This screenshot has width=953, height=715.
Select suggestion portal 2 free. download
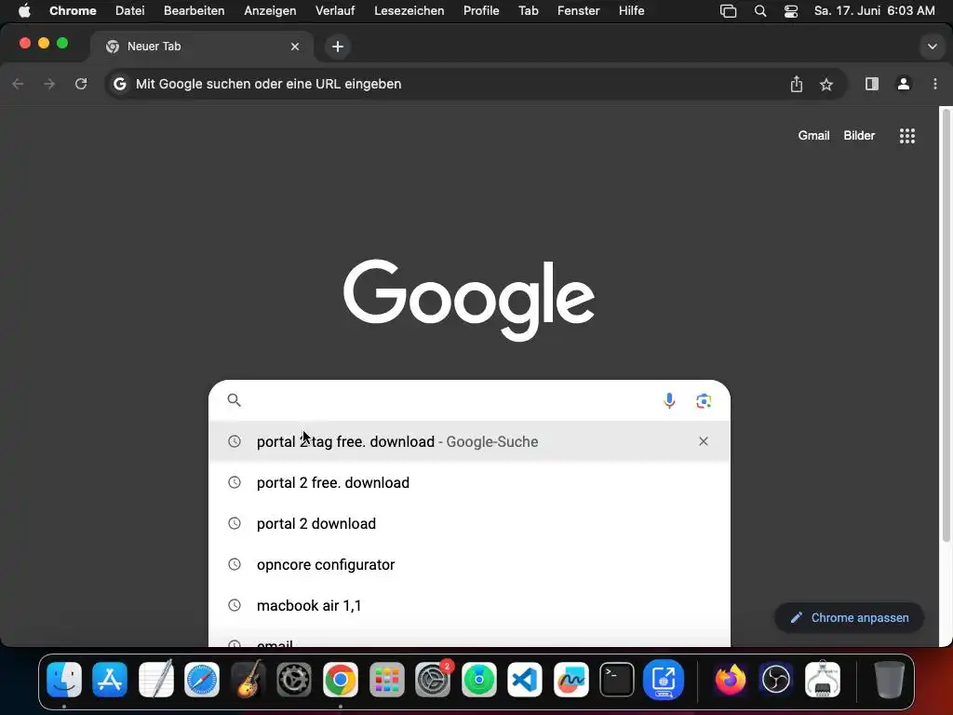tap(469, 483)
